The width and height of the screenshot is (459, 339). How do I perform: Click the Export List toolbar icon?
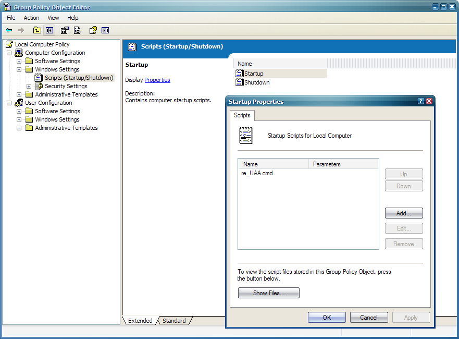click(x=77, y=30)
